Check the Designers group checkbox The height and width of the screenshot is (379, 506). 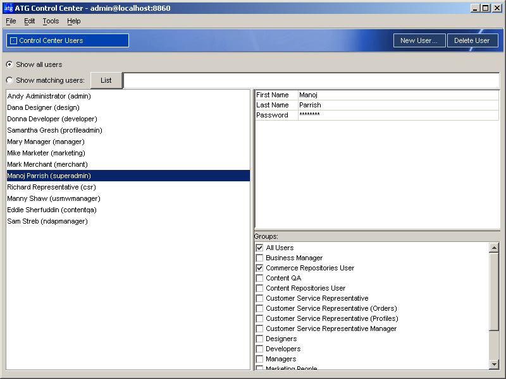pyautogui.click(x=259, y=339)
